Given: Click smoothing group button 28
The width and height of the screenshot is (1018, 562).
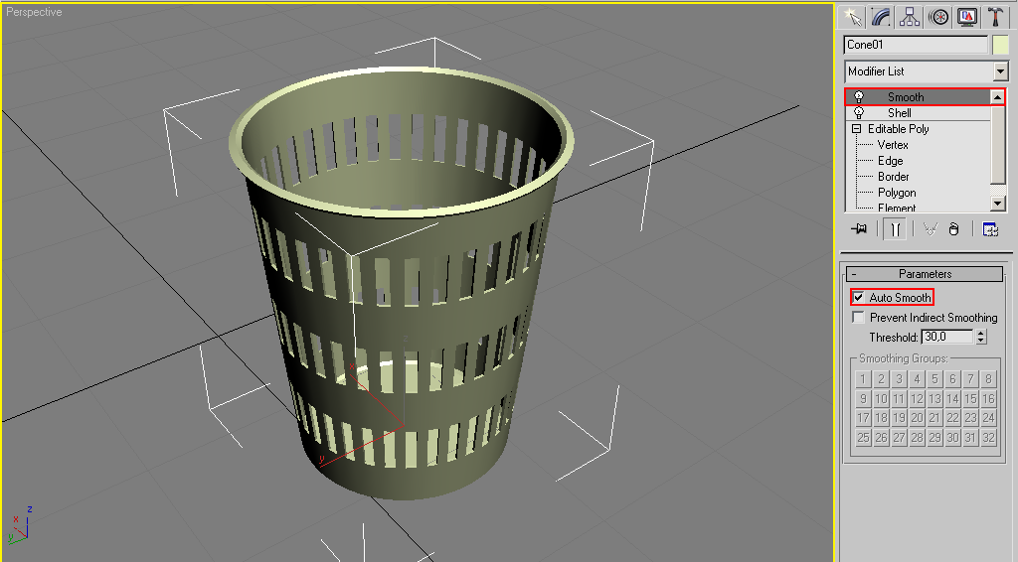Looking at the screenshot, I should [x=917, y=437].
